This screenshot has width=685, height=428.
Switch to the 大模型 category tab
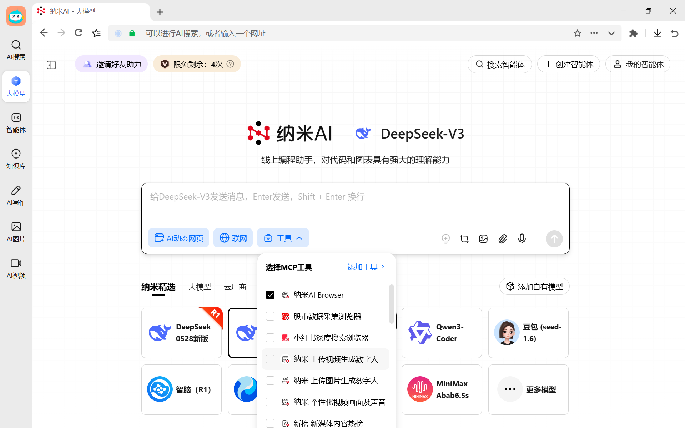pos(200,287)
